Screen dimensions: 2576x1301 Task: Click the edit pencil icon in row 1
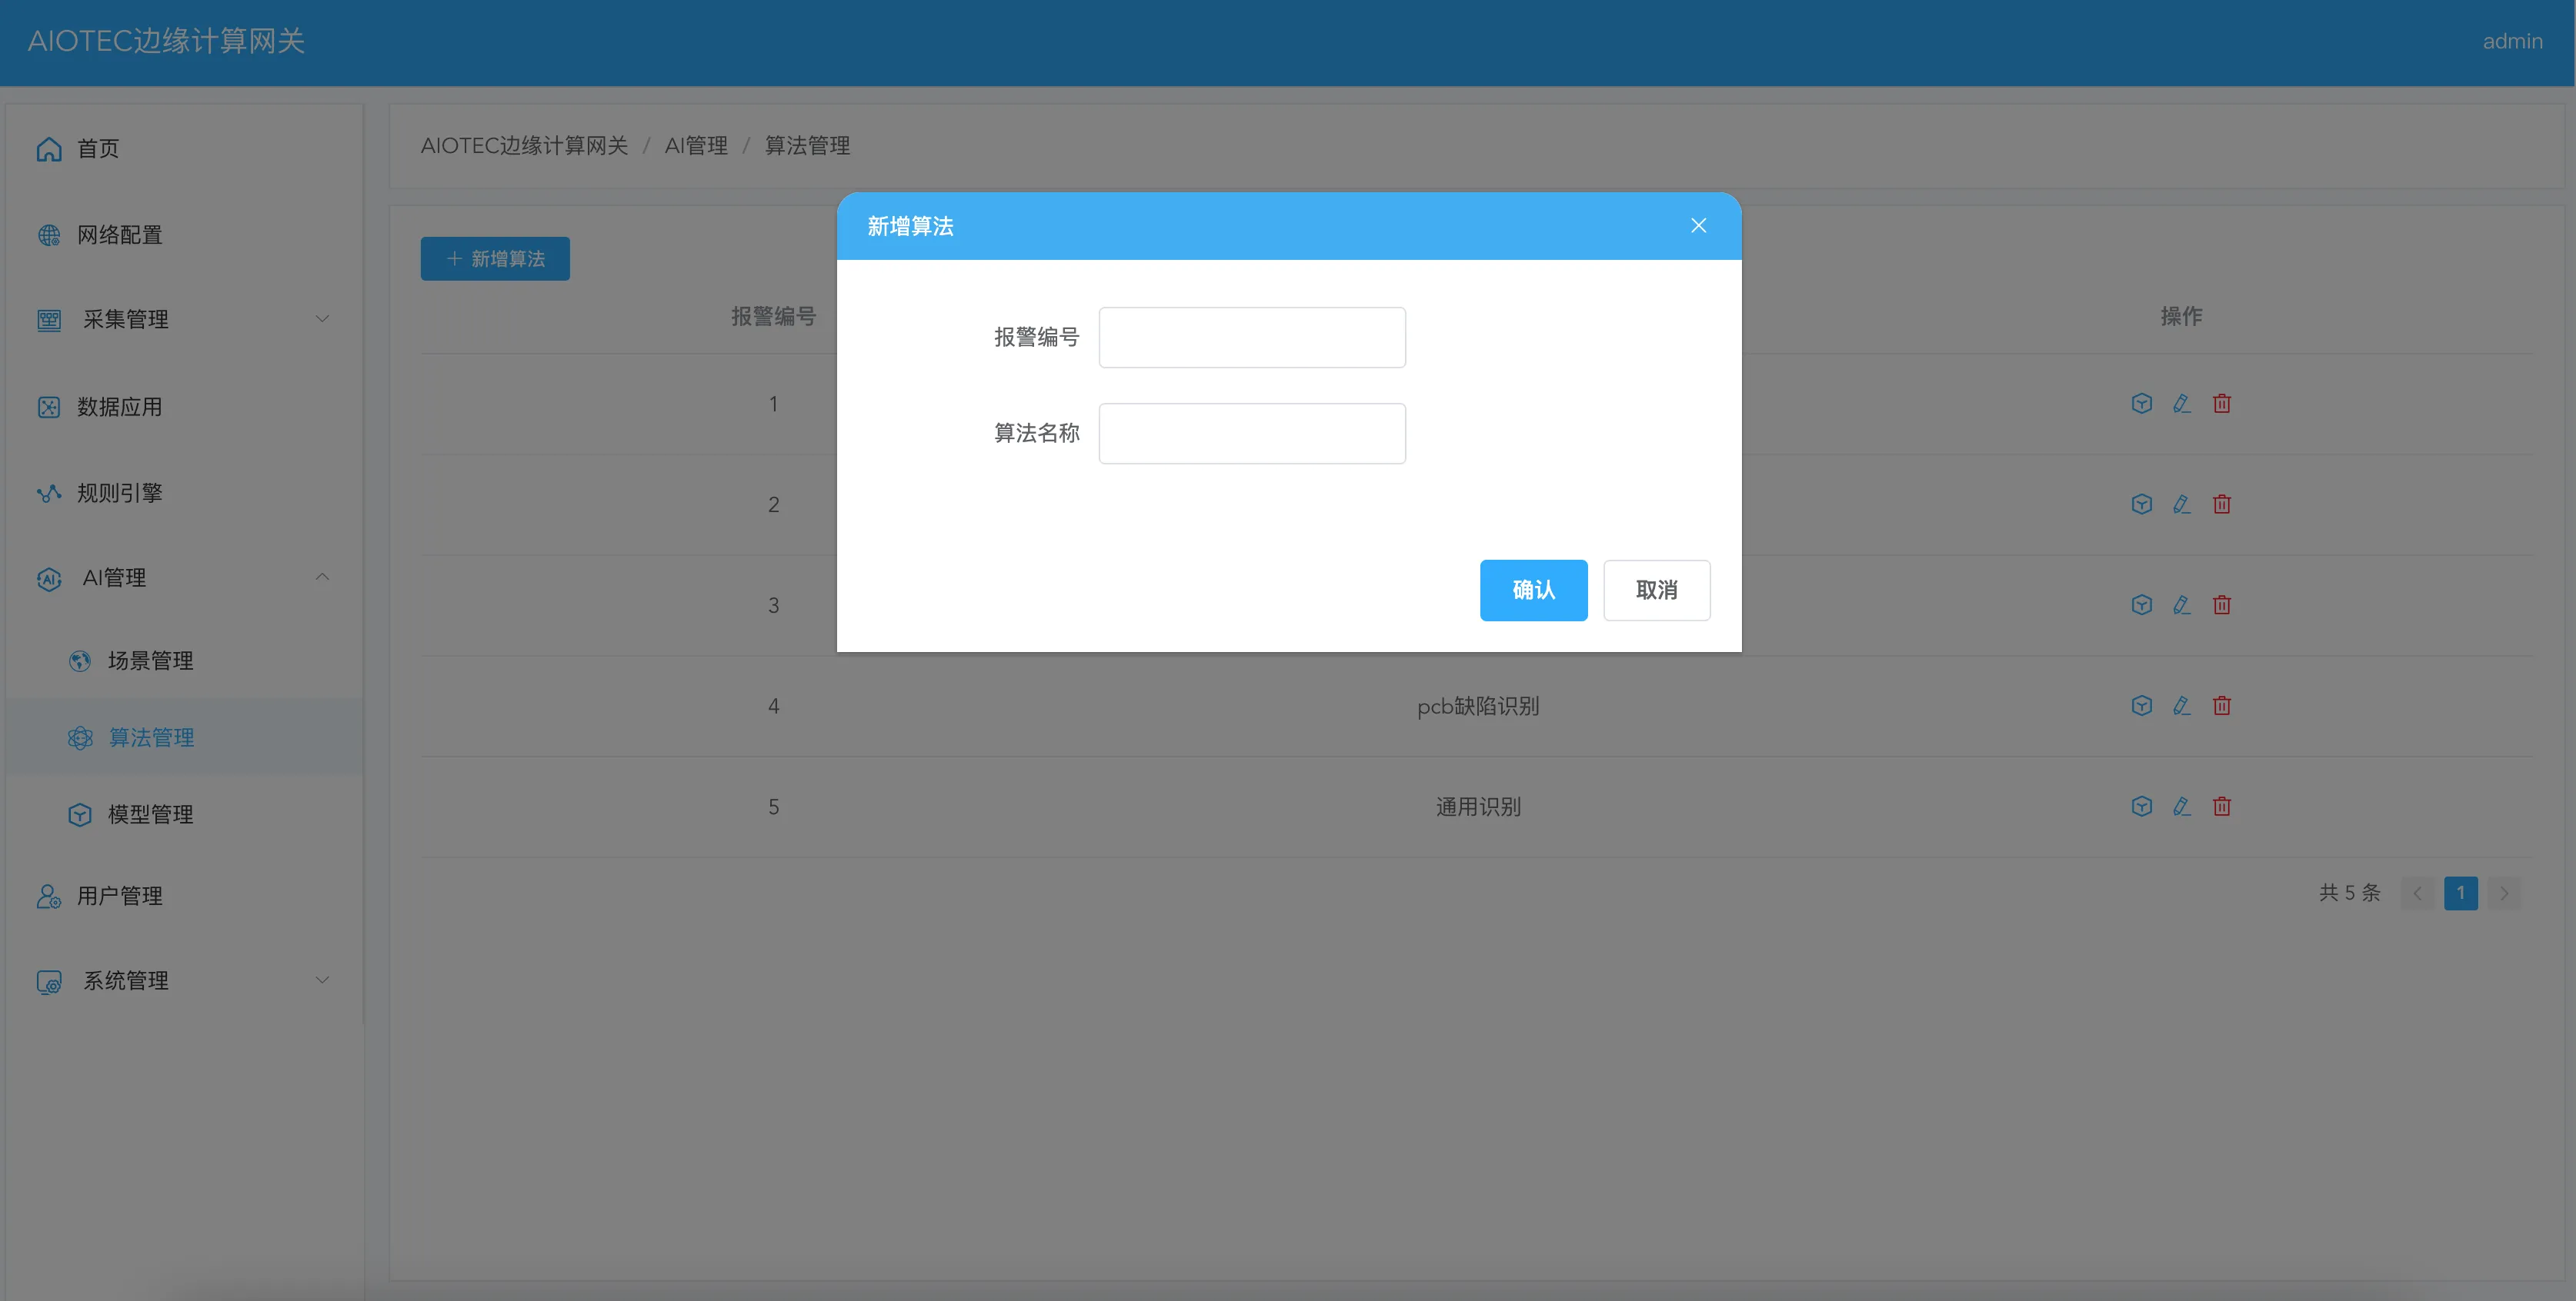pyautogui.click(x=2181, y=404)
